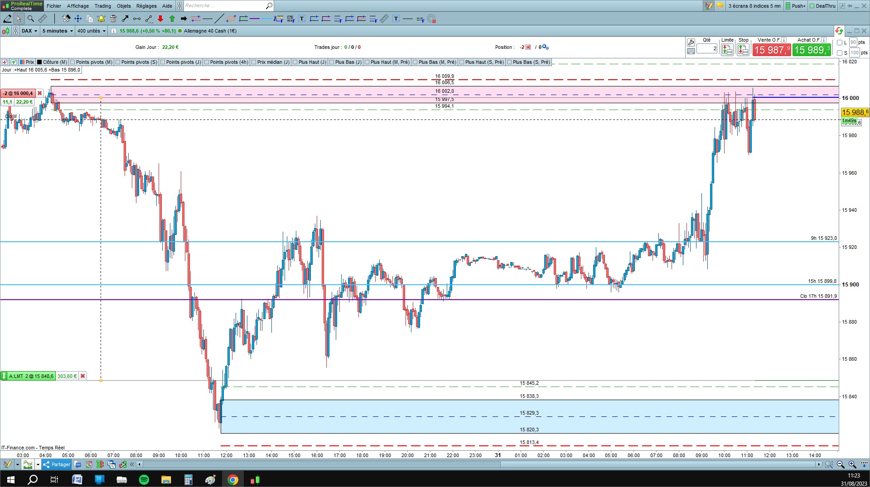This screenshot has width=870, height=487.
Task: Click the hammer and wrench settings icon
Action: (66, 19)
